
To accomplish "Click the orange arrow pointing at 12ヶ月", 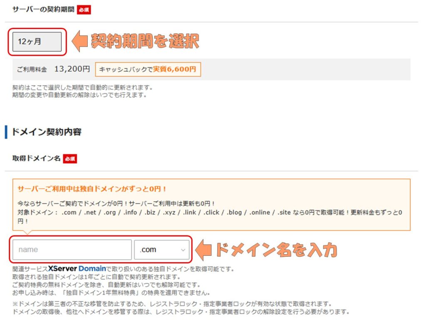I will click(80, 42).
